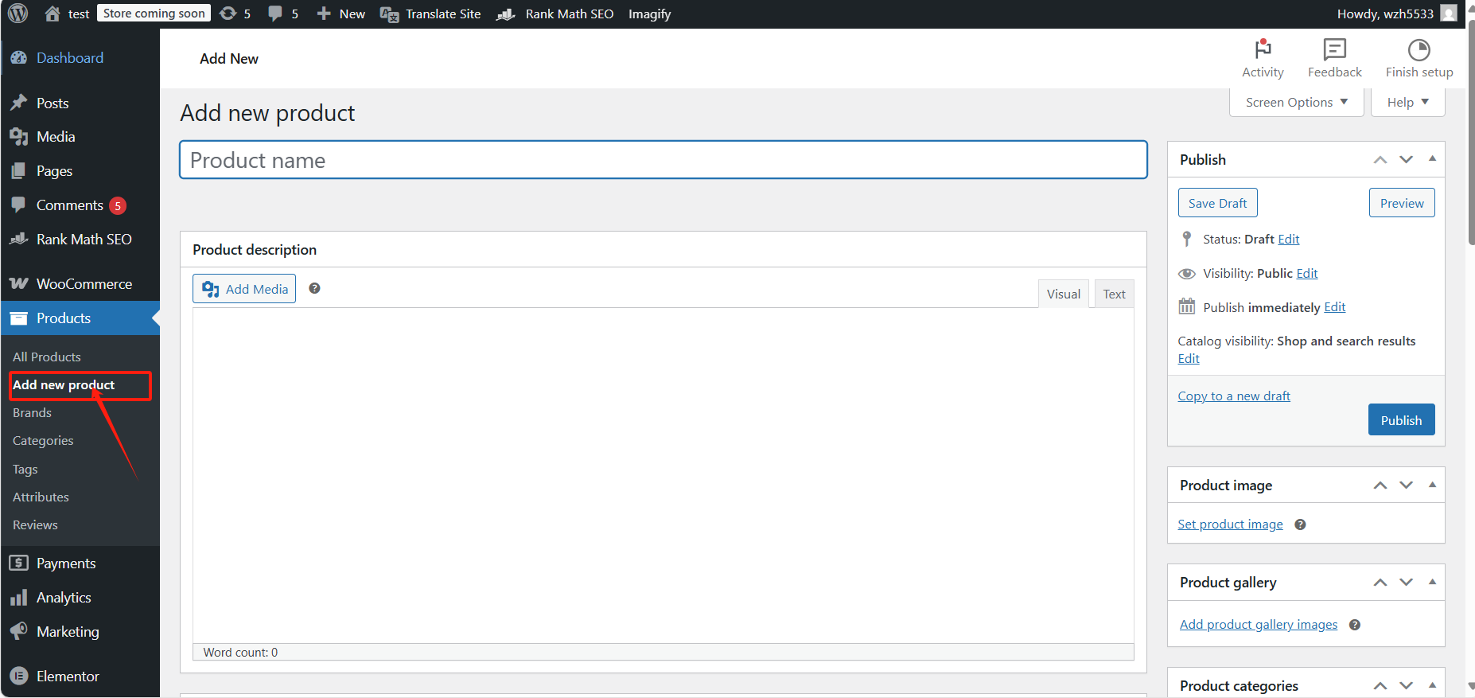The image size is (1475, 698).
Task: Open the Feedback panel icon
Action: click(x=1334, y=50)
